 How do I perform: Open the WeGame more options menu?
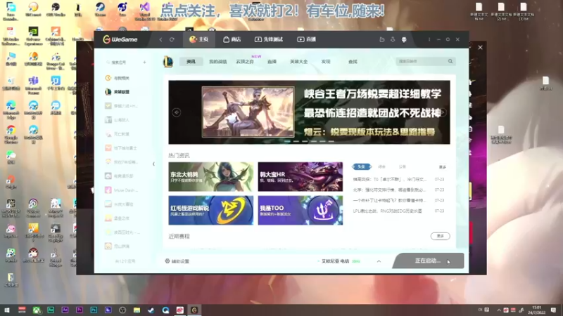(x=429, y=39)
